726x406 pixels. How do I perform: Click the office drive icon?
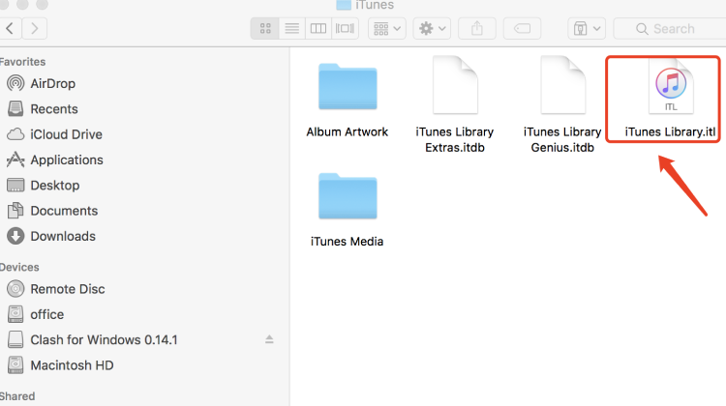(15, 314)
